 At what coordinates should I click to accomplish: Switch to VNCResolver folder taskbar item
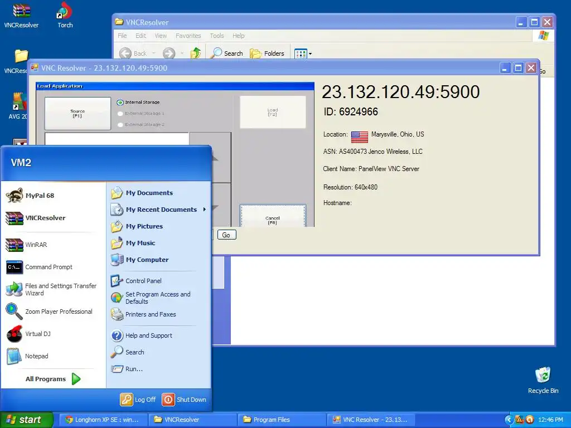pos(192,420)
